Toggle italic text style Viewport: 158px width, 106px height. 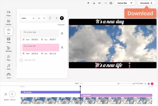point(56,18)
